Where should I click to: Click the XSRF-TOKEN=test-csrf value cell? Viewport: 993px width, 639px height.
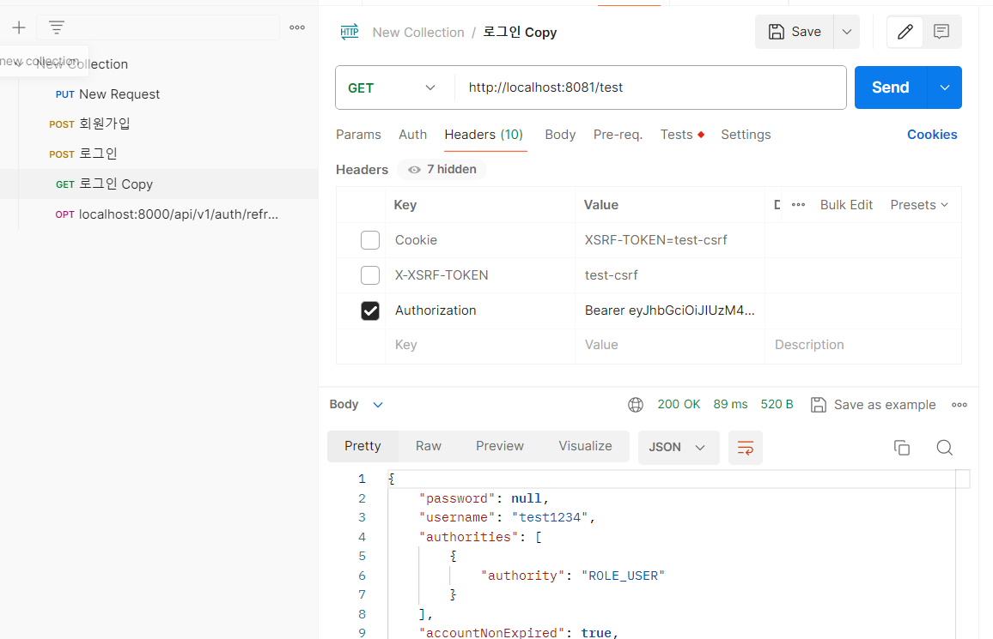coord(669,240)
